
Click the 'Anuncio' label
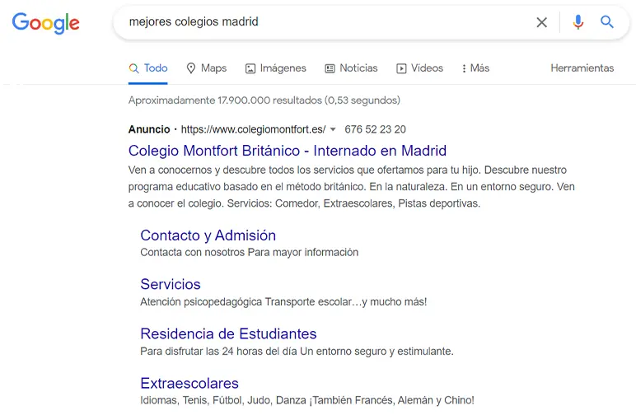click(149, 129)
